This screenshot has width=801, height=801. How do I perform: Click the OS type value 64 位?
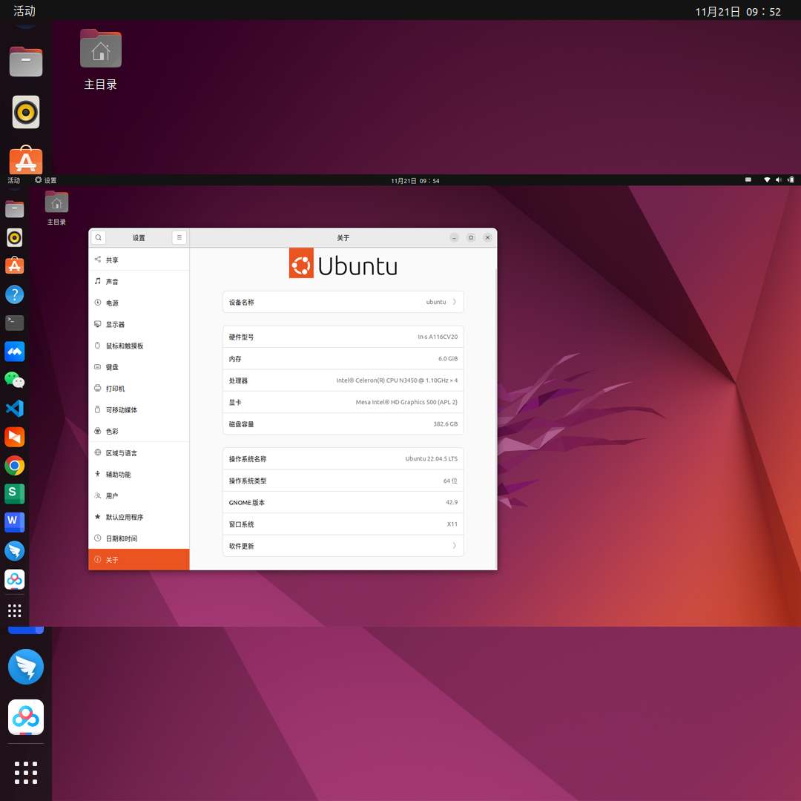450,481
